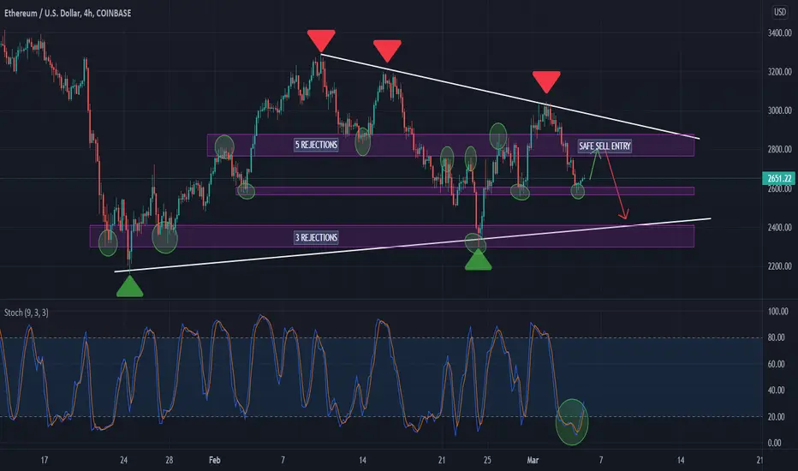The image size is (798, 471).
Task: Click the 2400.00 price axis label
Action: pyautogui.click(x=780, y=228)
